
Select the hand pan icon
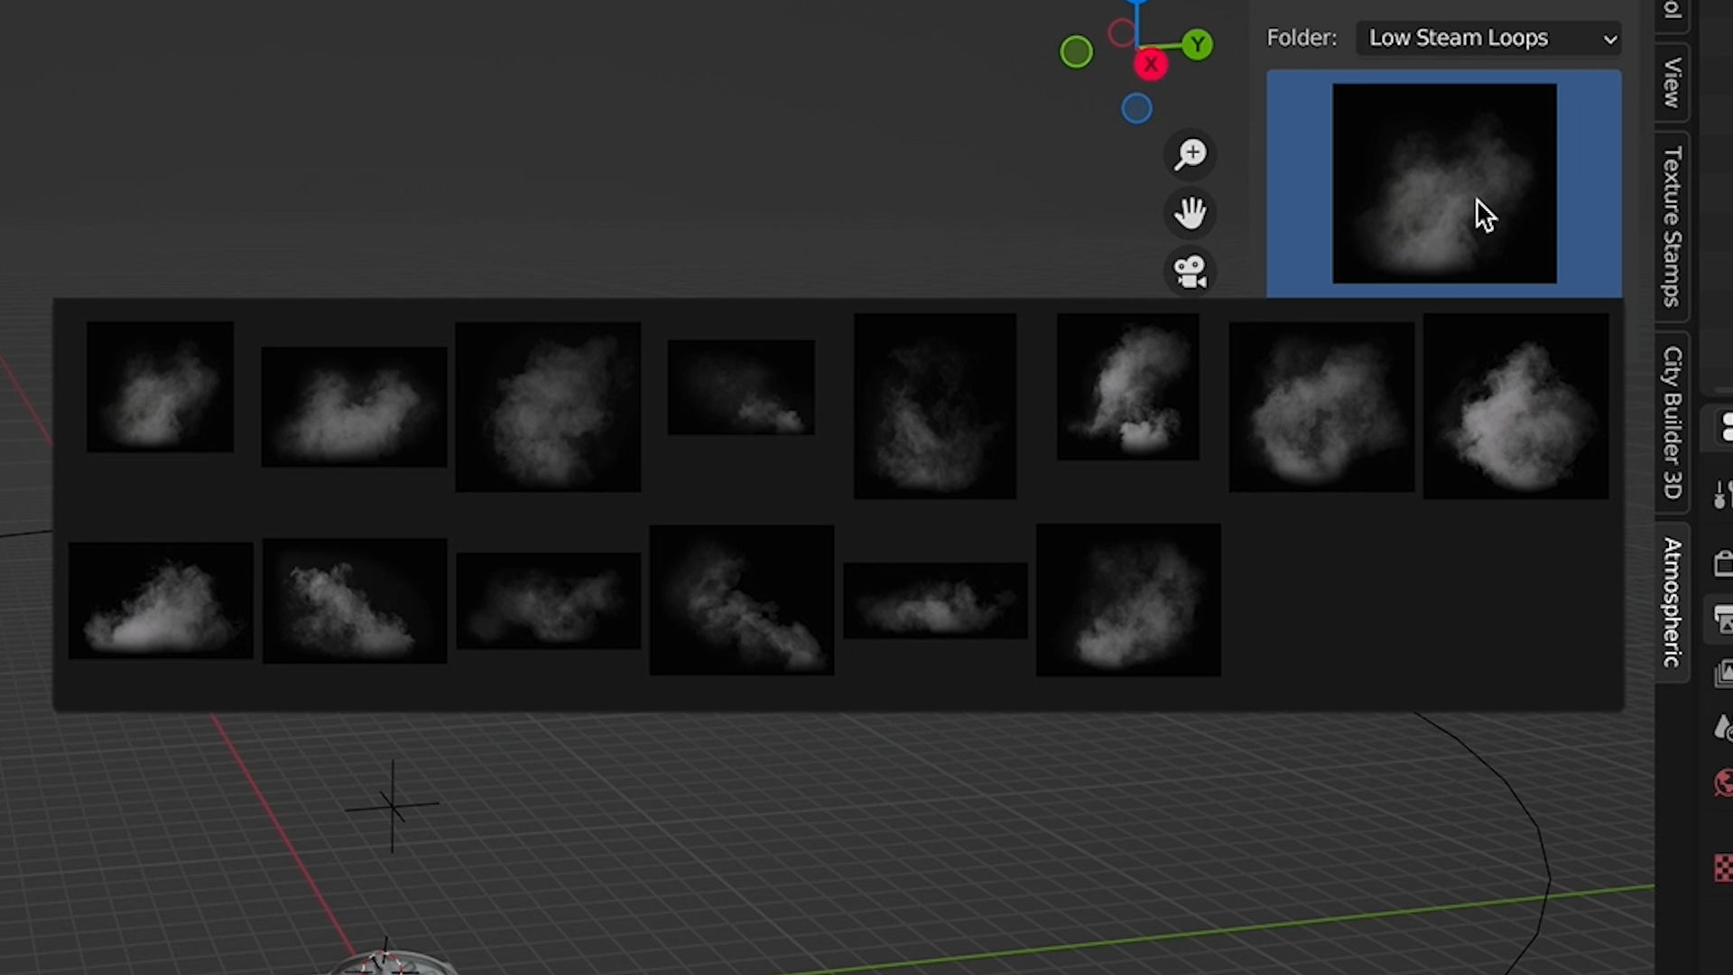point(1191,214)
